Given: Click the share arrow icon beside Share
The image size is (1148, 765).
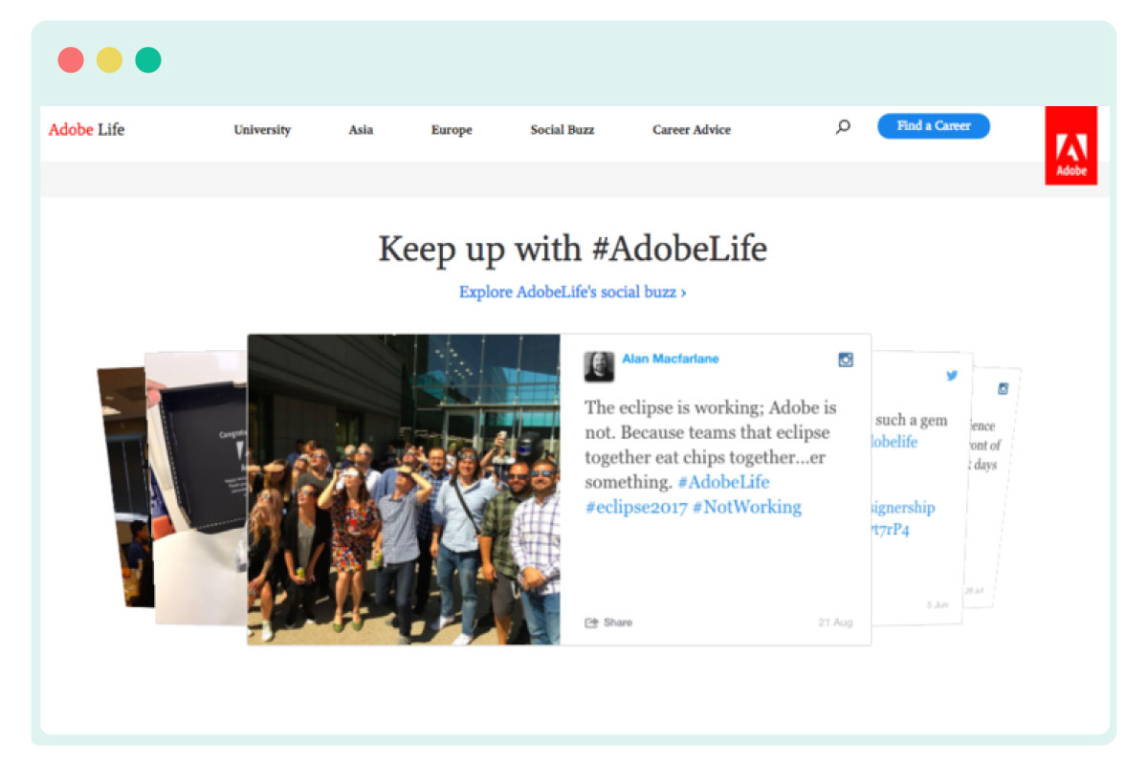Looking at the screenshot, I should coord(591,623).
